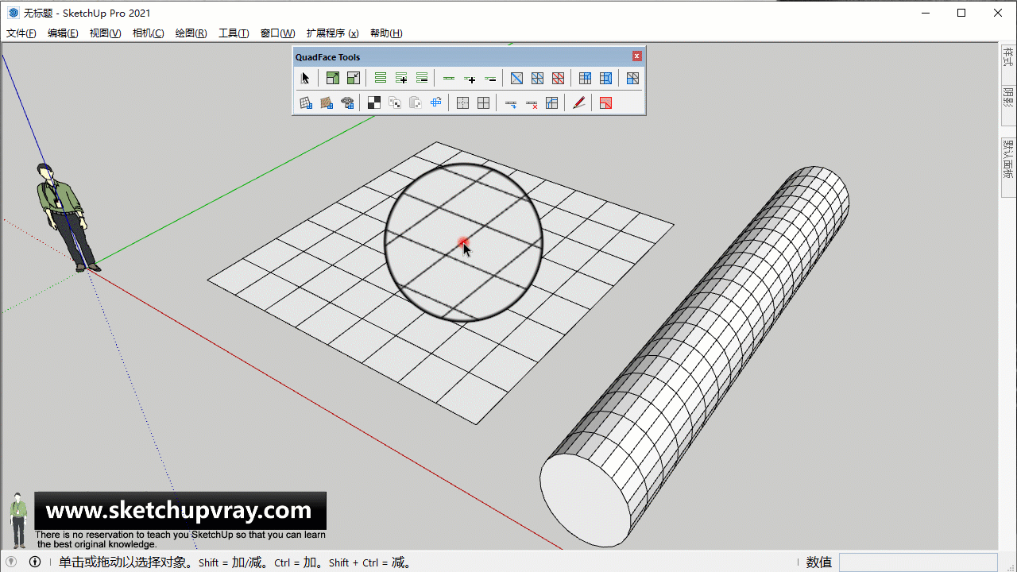1017x572 pixels.
Task: Open the 文件(F) menu
Action: (x=21, y=33)
